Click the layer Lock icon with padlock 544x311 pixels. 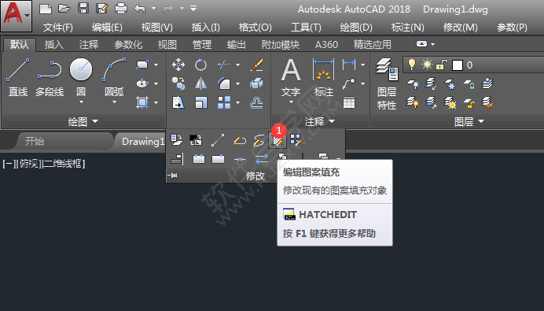click(x=469, y=83)
